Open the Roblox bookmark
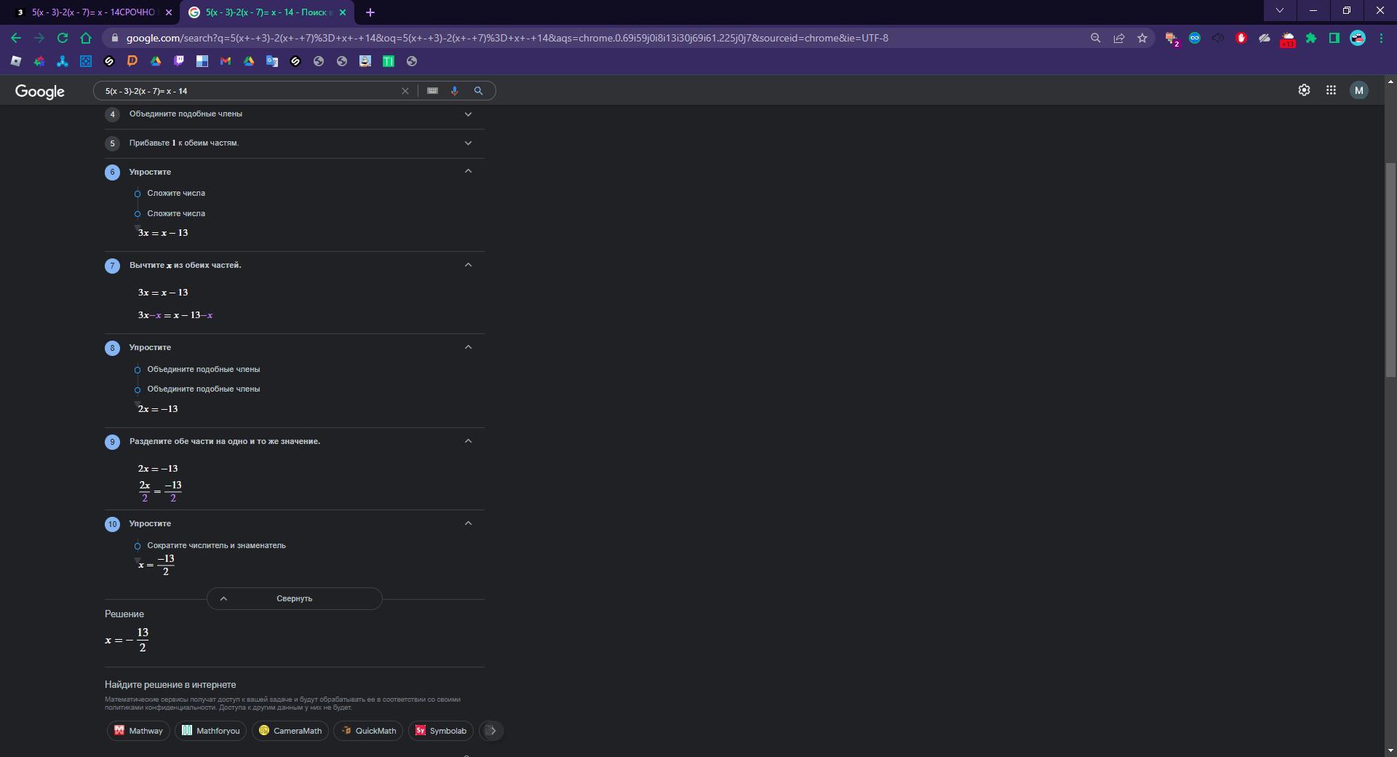1397x757 pixels. (16, 61)
